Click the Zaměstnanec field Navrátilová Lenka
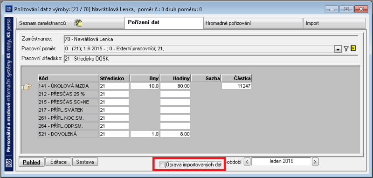373x178 pixels. [x=211, y=40]
